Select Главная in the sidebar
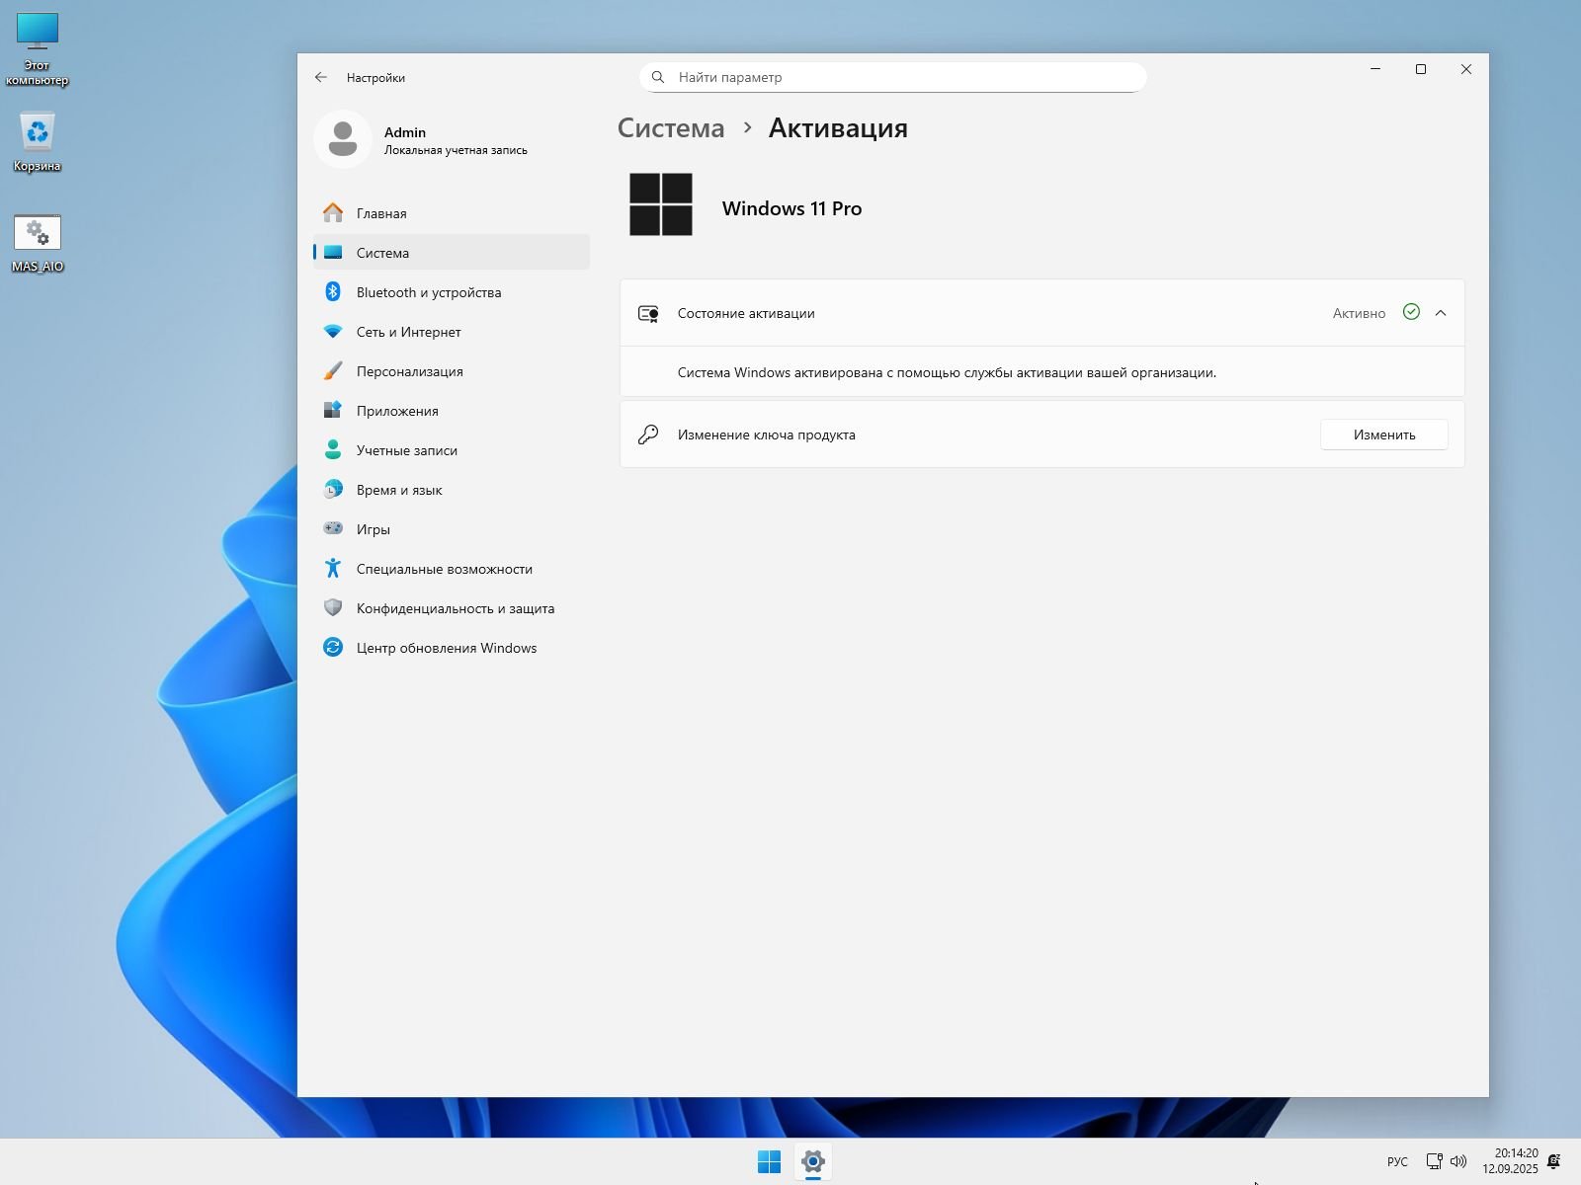The image size is (1581, 1185). click(381, 213)
